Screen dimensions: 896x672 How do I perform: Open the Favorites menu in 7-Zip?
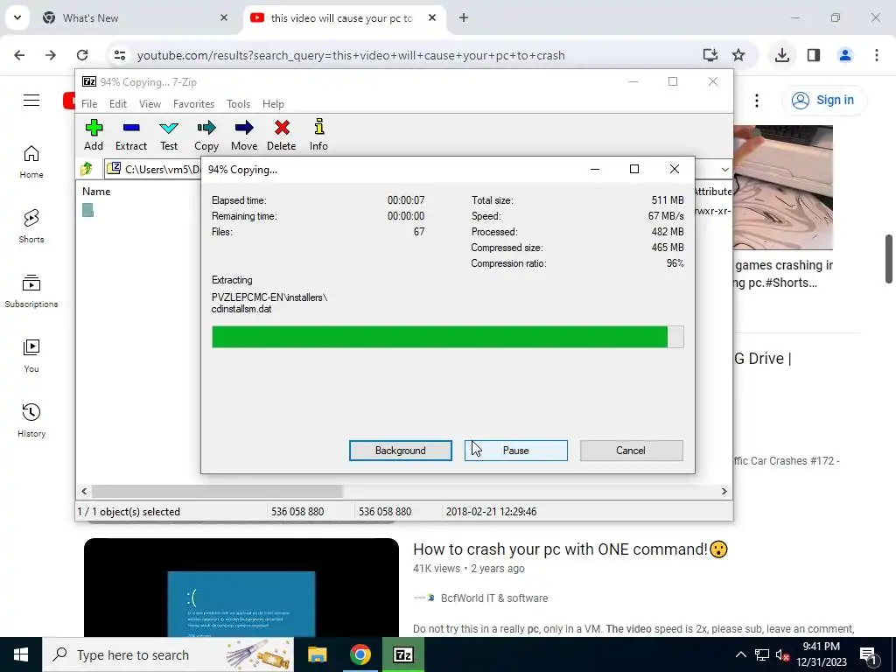click(193, 104)
